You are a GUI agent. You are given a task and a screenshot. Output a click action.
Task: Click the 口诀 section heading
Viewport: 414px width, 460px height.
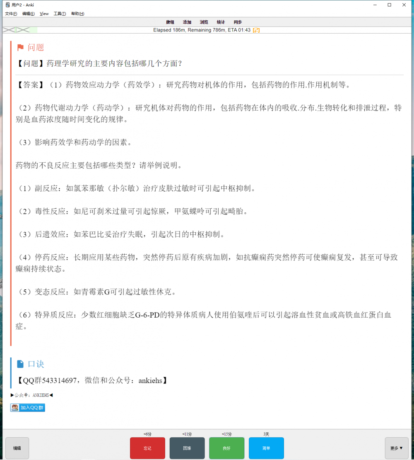click(x=36, y=364)
